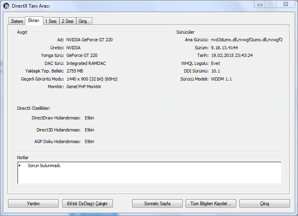
Task: Switch to the Sistem tab
Action: 17,21
